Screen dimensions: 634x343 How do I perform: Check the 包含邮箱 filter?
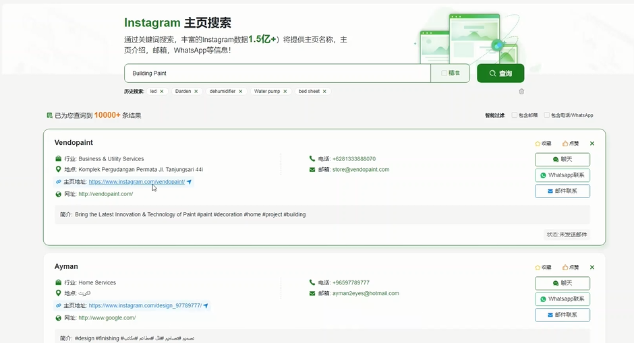(x=515, y=115)
